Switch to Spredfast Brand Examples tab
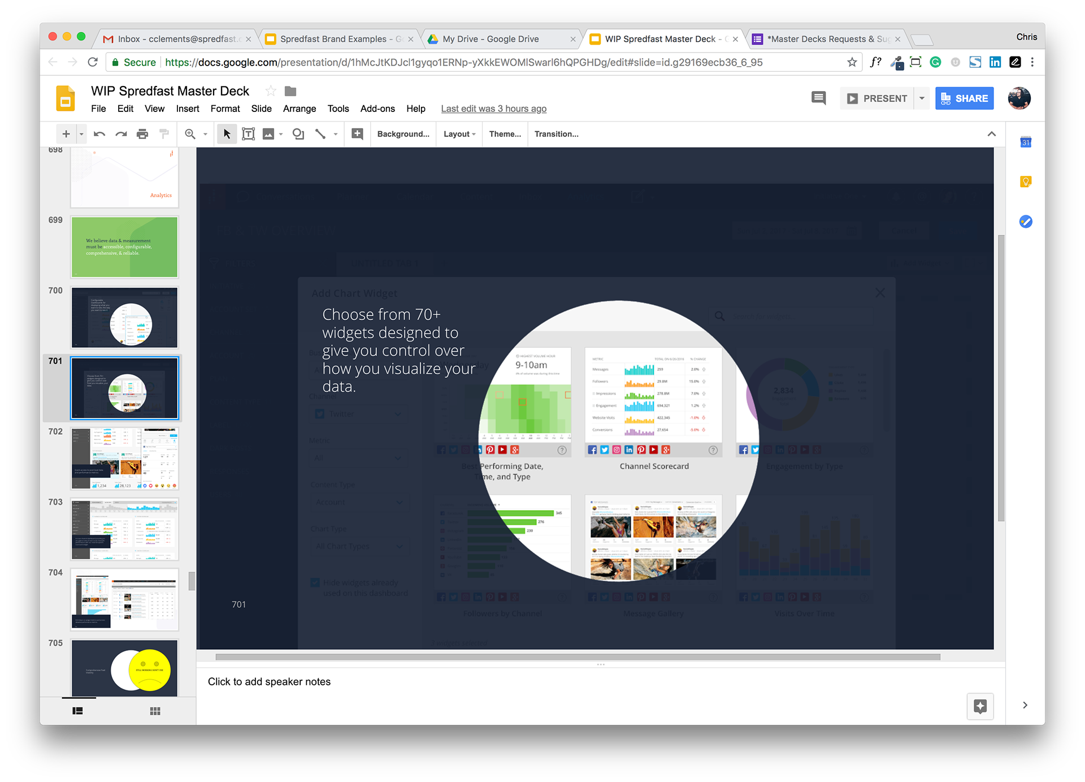Screen dimensions: 1085x782 point(340,39)
